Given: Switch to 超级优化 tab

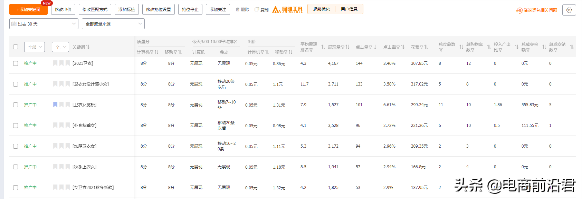Looking at the screenshot, I should (321, 9).
